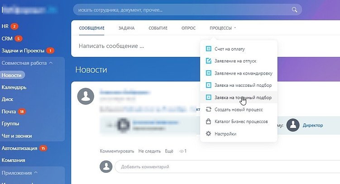Select Счет на оплату menu item

tap(239, 49)
